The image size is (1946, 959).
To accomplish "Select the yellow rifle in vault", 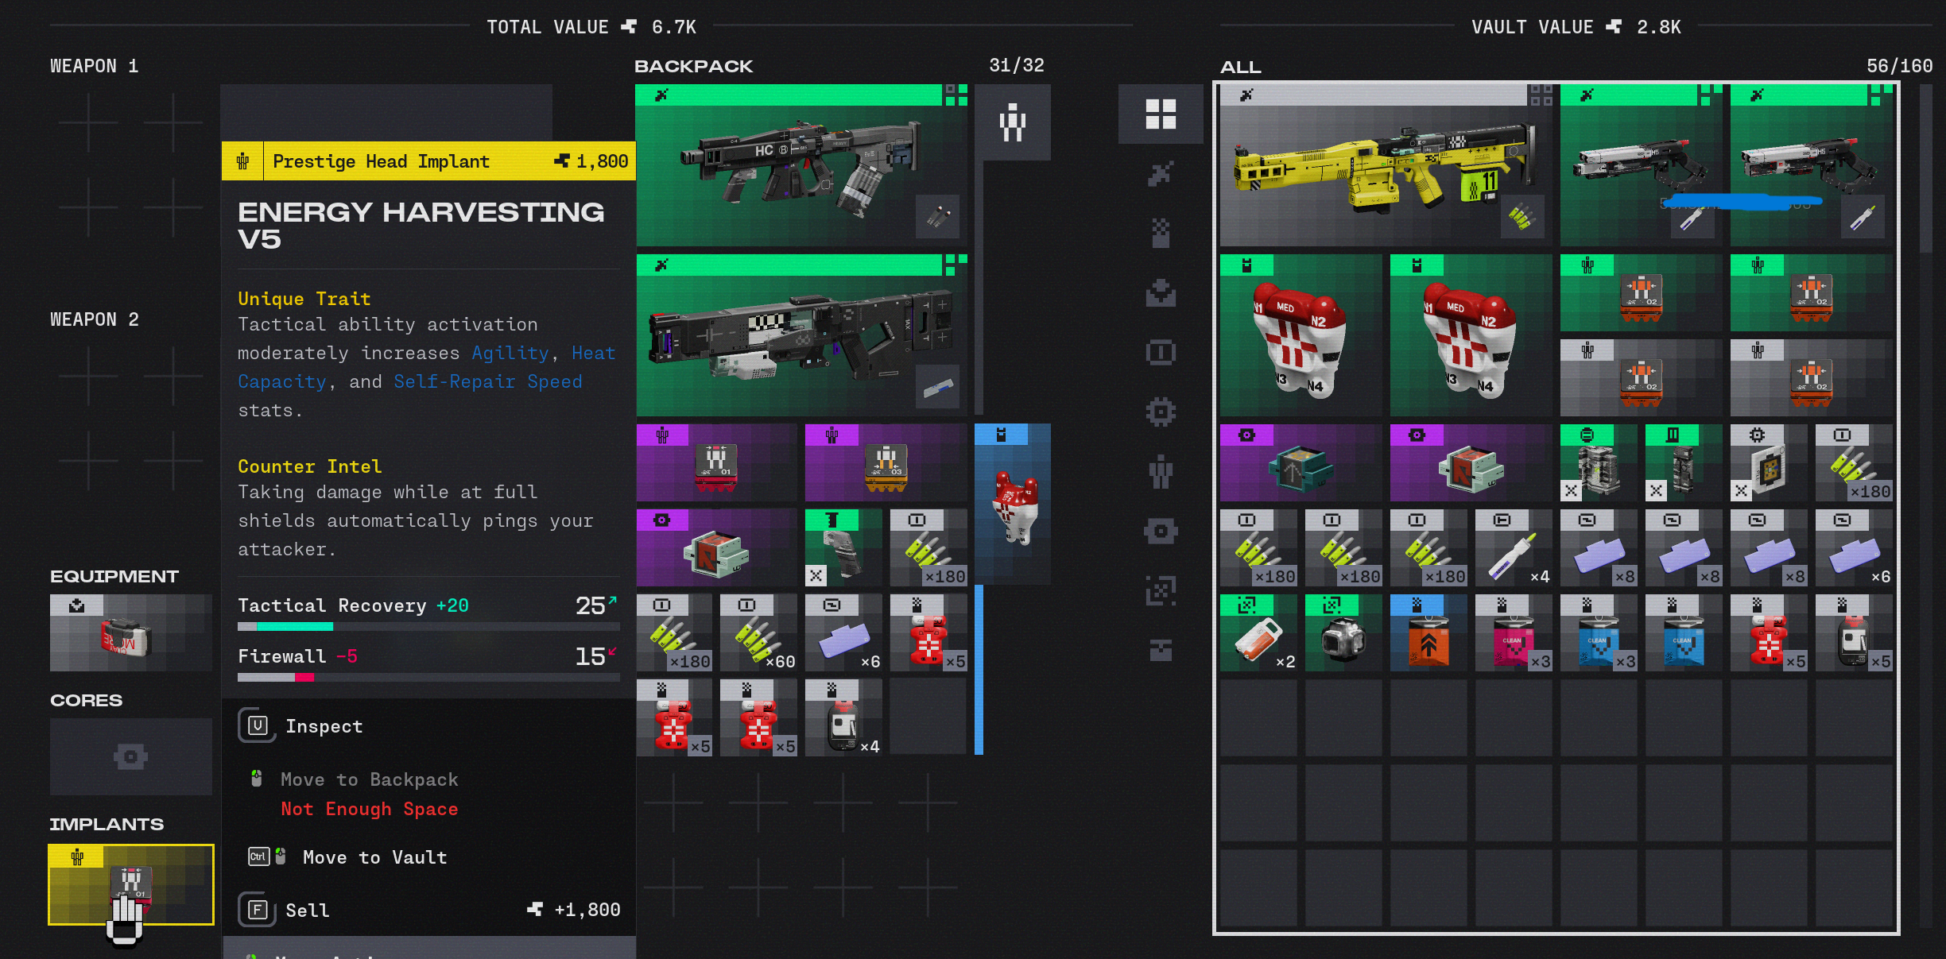I will pos(1385,165).
